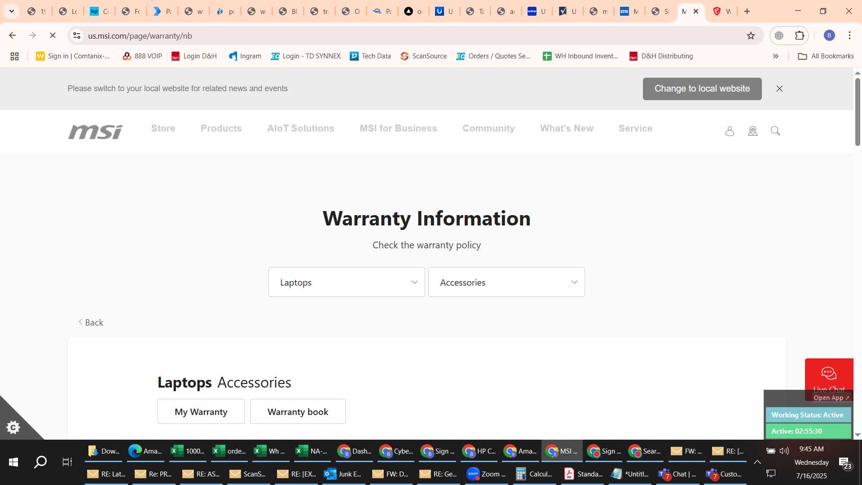The height and width of the screenshot is (485, 862).
Task: Click Change to local website button
Action: 702,88
